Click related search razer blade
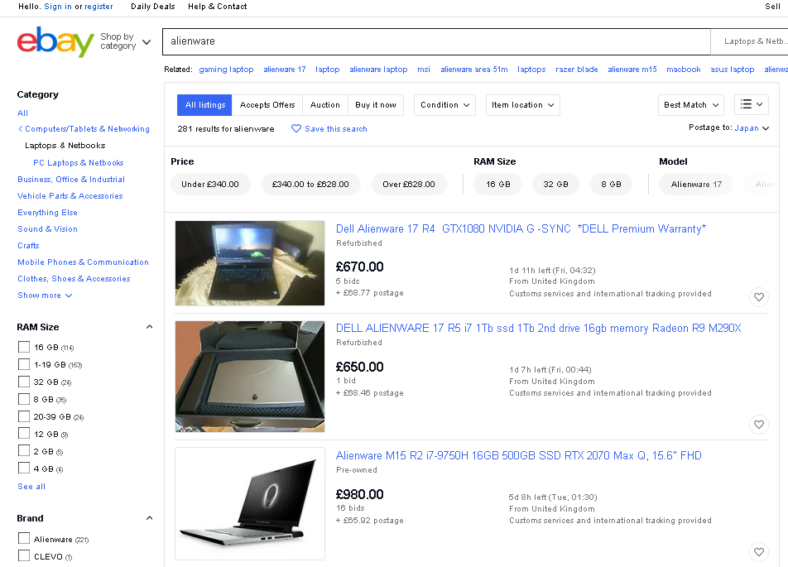This screenshot has height=567, width=788. coord(576,70)
